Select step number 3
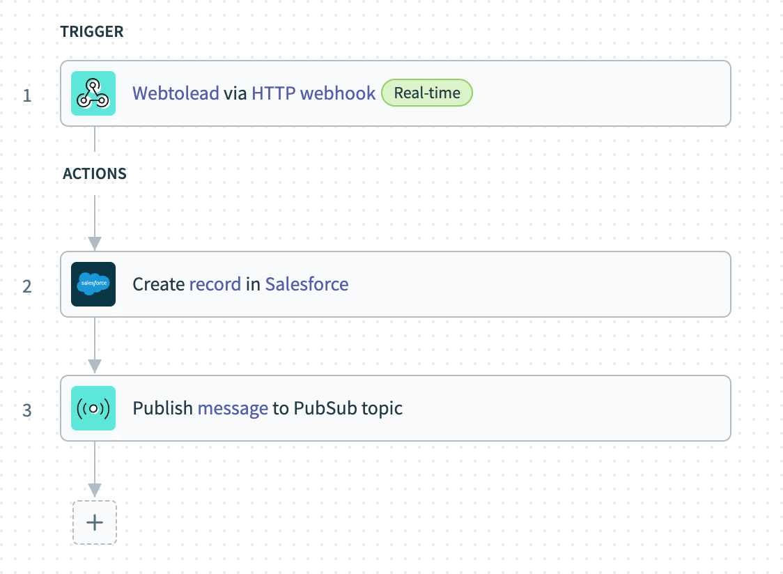The width and height of the screenshot is (783, 574). pos(27,410)
